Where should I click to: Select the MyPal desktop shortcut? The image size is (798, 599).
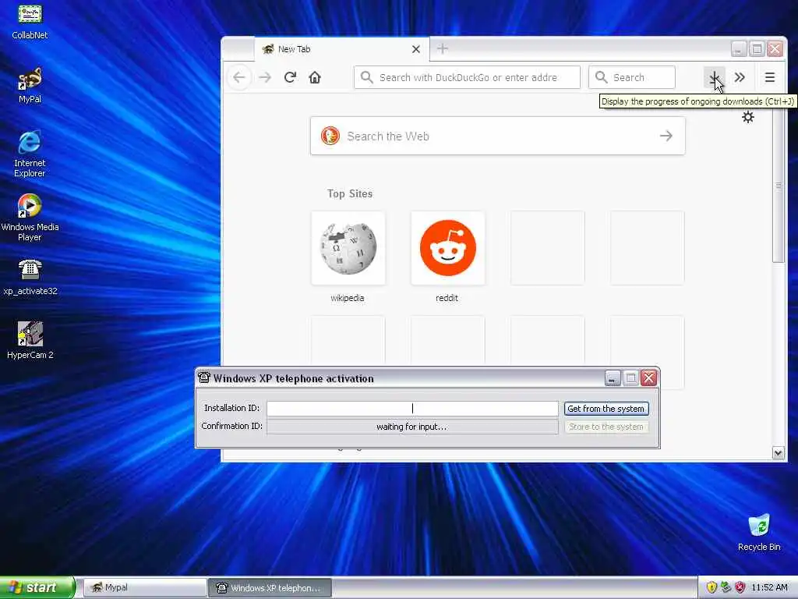click(30, 85)
